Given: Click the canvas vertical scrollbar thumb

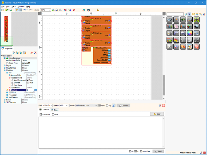Looking at the screenshot, I should coord(164,85).
